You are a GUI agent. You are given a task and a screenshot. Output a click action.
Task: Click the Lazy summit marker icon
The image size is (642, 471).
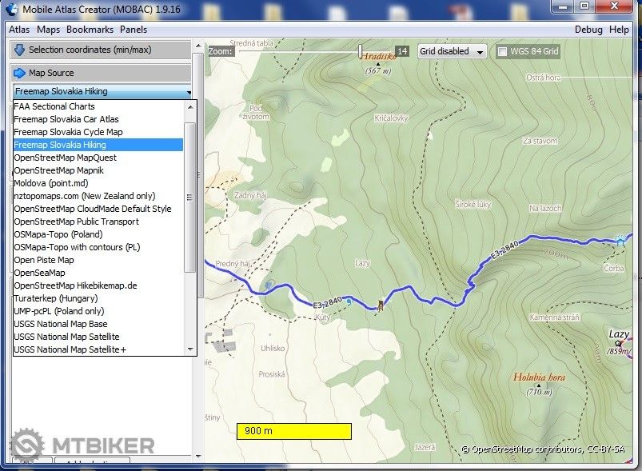(x=617, y=343)
